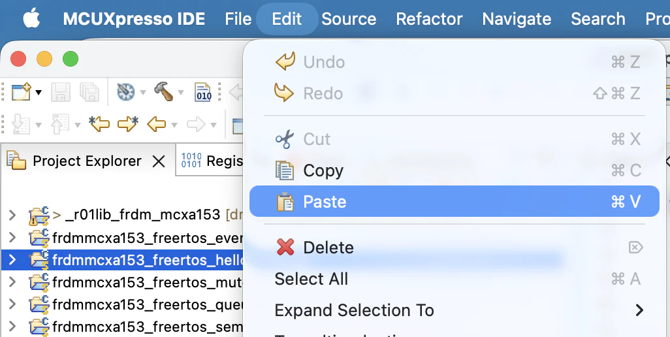Close the open Edit menu
Screen dimensions: 670x337
287,19
